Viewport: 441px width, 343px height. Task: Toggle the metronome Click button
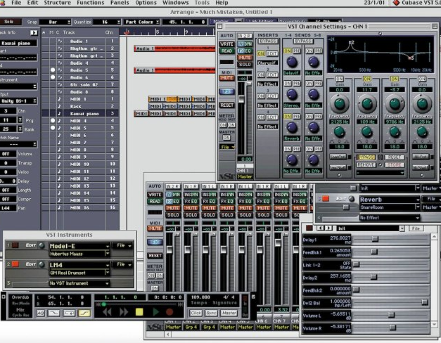click(196, 313)
